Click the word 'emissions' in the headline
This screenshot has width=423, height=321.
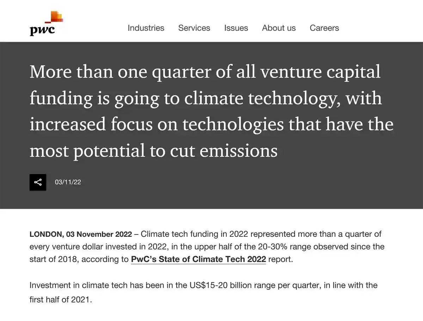pos(239,151)
